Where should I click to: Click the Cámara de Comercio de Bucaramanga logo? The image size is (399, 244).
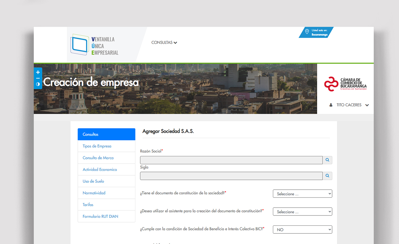tap(345, 84)
